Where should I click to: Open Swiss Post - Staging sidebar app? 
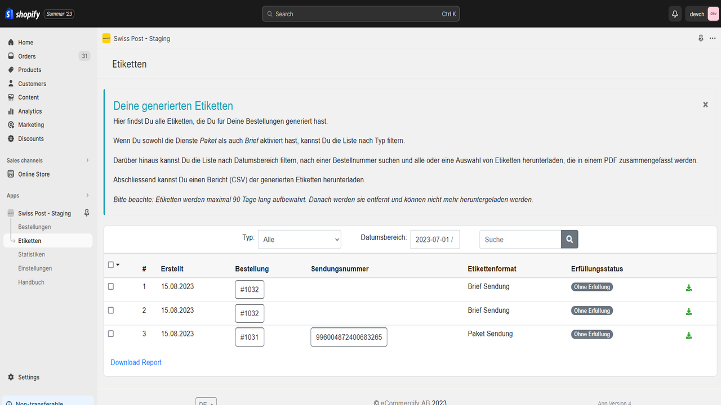click(44, 213)
